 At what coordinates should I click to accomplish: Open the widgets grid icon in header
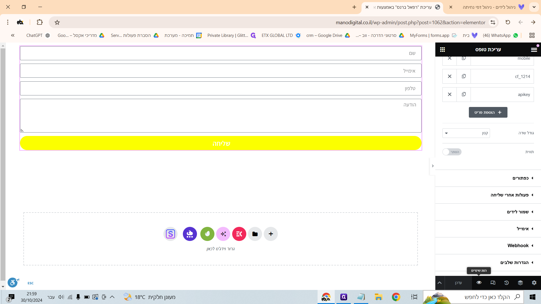[442, 50]
